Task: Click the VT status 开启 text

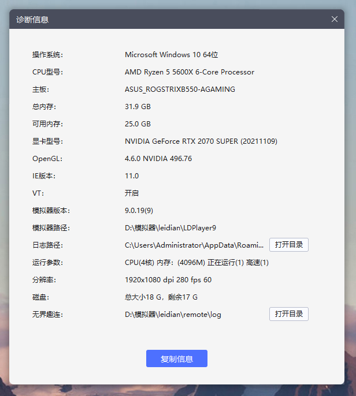Action: pyautogui.click(x=132, y=193)
